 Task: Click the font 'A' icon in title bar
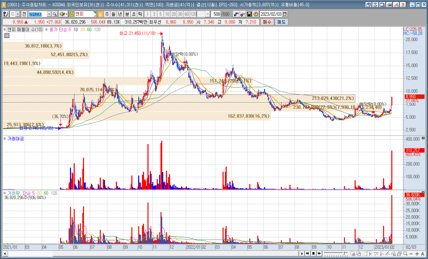coord(396,5)
